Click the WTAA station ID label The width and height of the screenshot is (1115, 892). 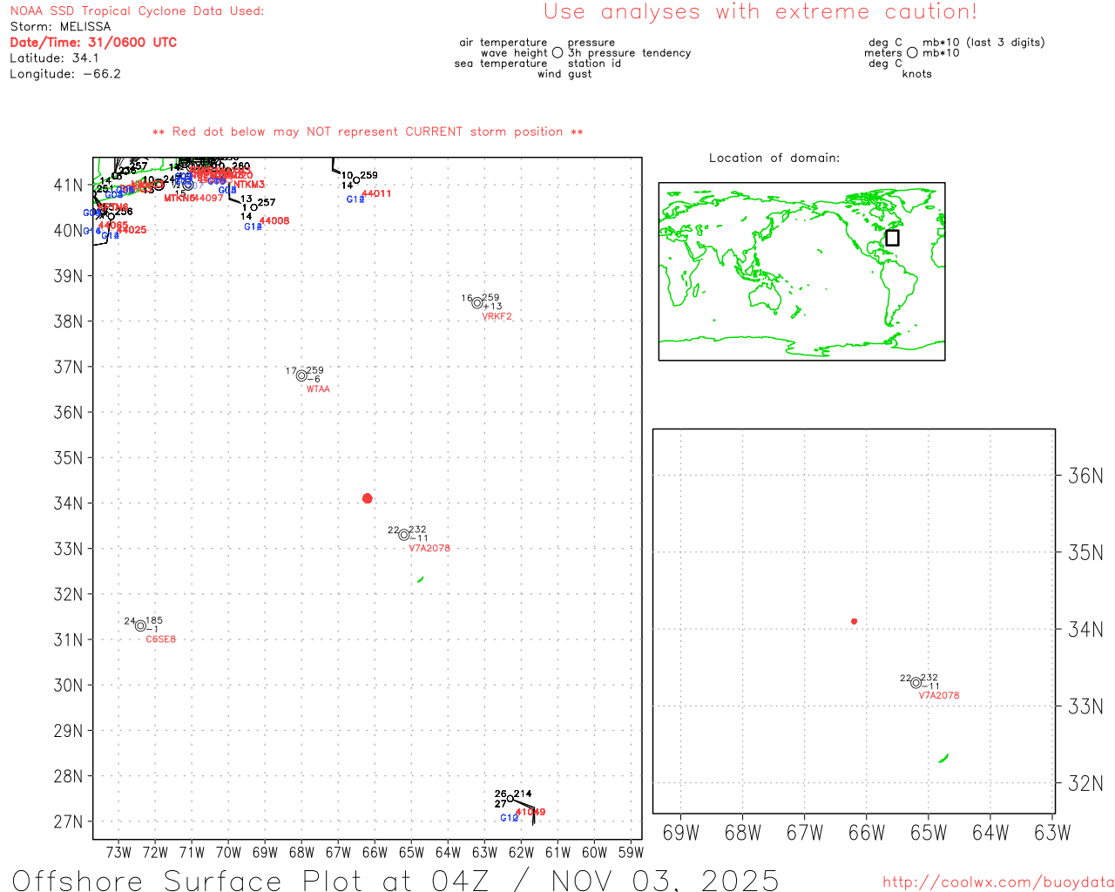[x=318, y=389]
